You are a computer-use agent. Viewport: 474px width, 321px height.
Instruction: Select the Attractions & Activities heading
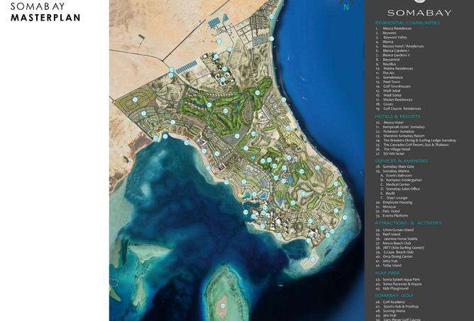(408, 223)
